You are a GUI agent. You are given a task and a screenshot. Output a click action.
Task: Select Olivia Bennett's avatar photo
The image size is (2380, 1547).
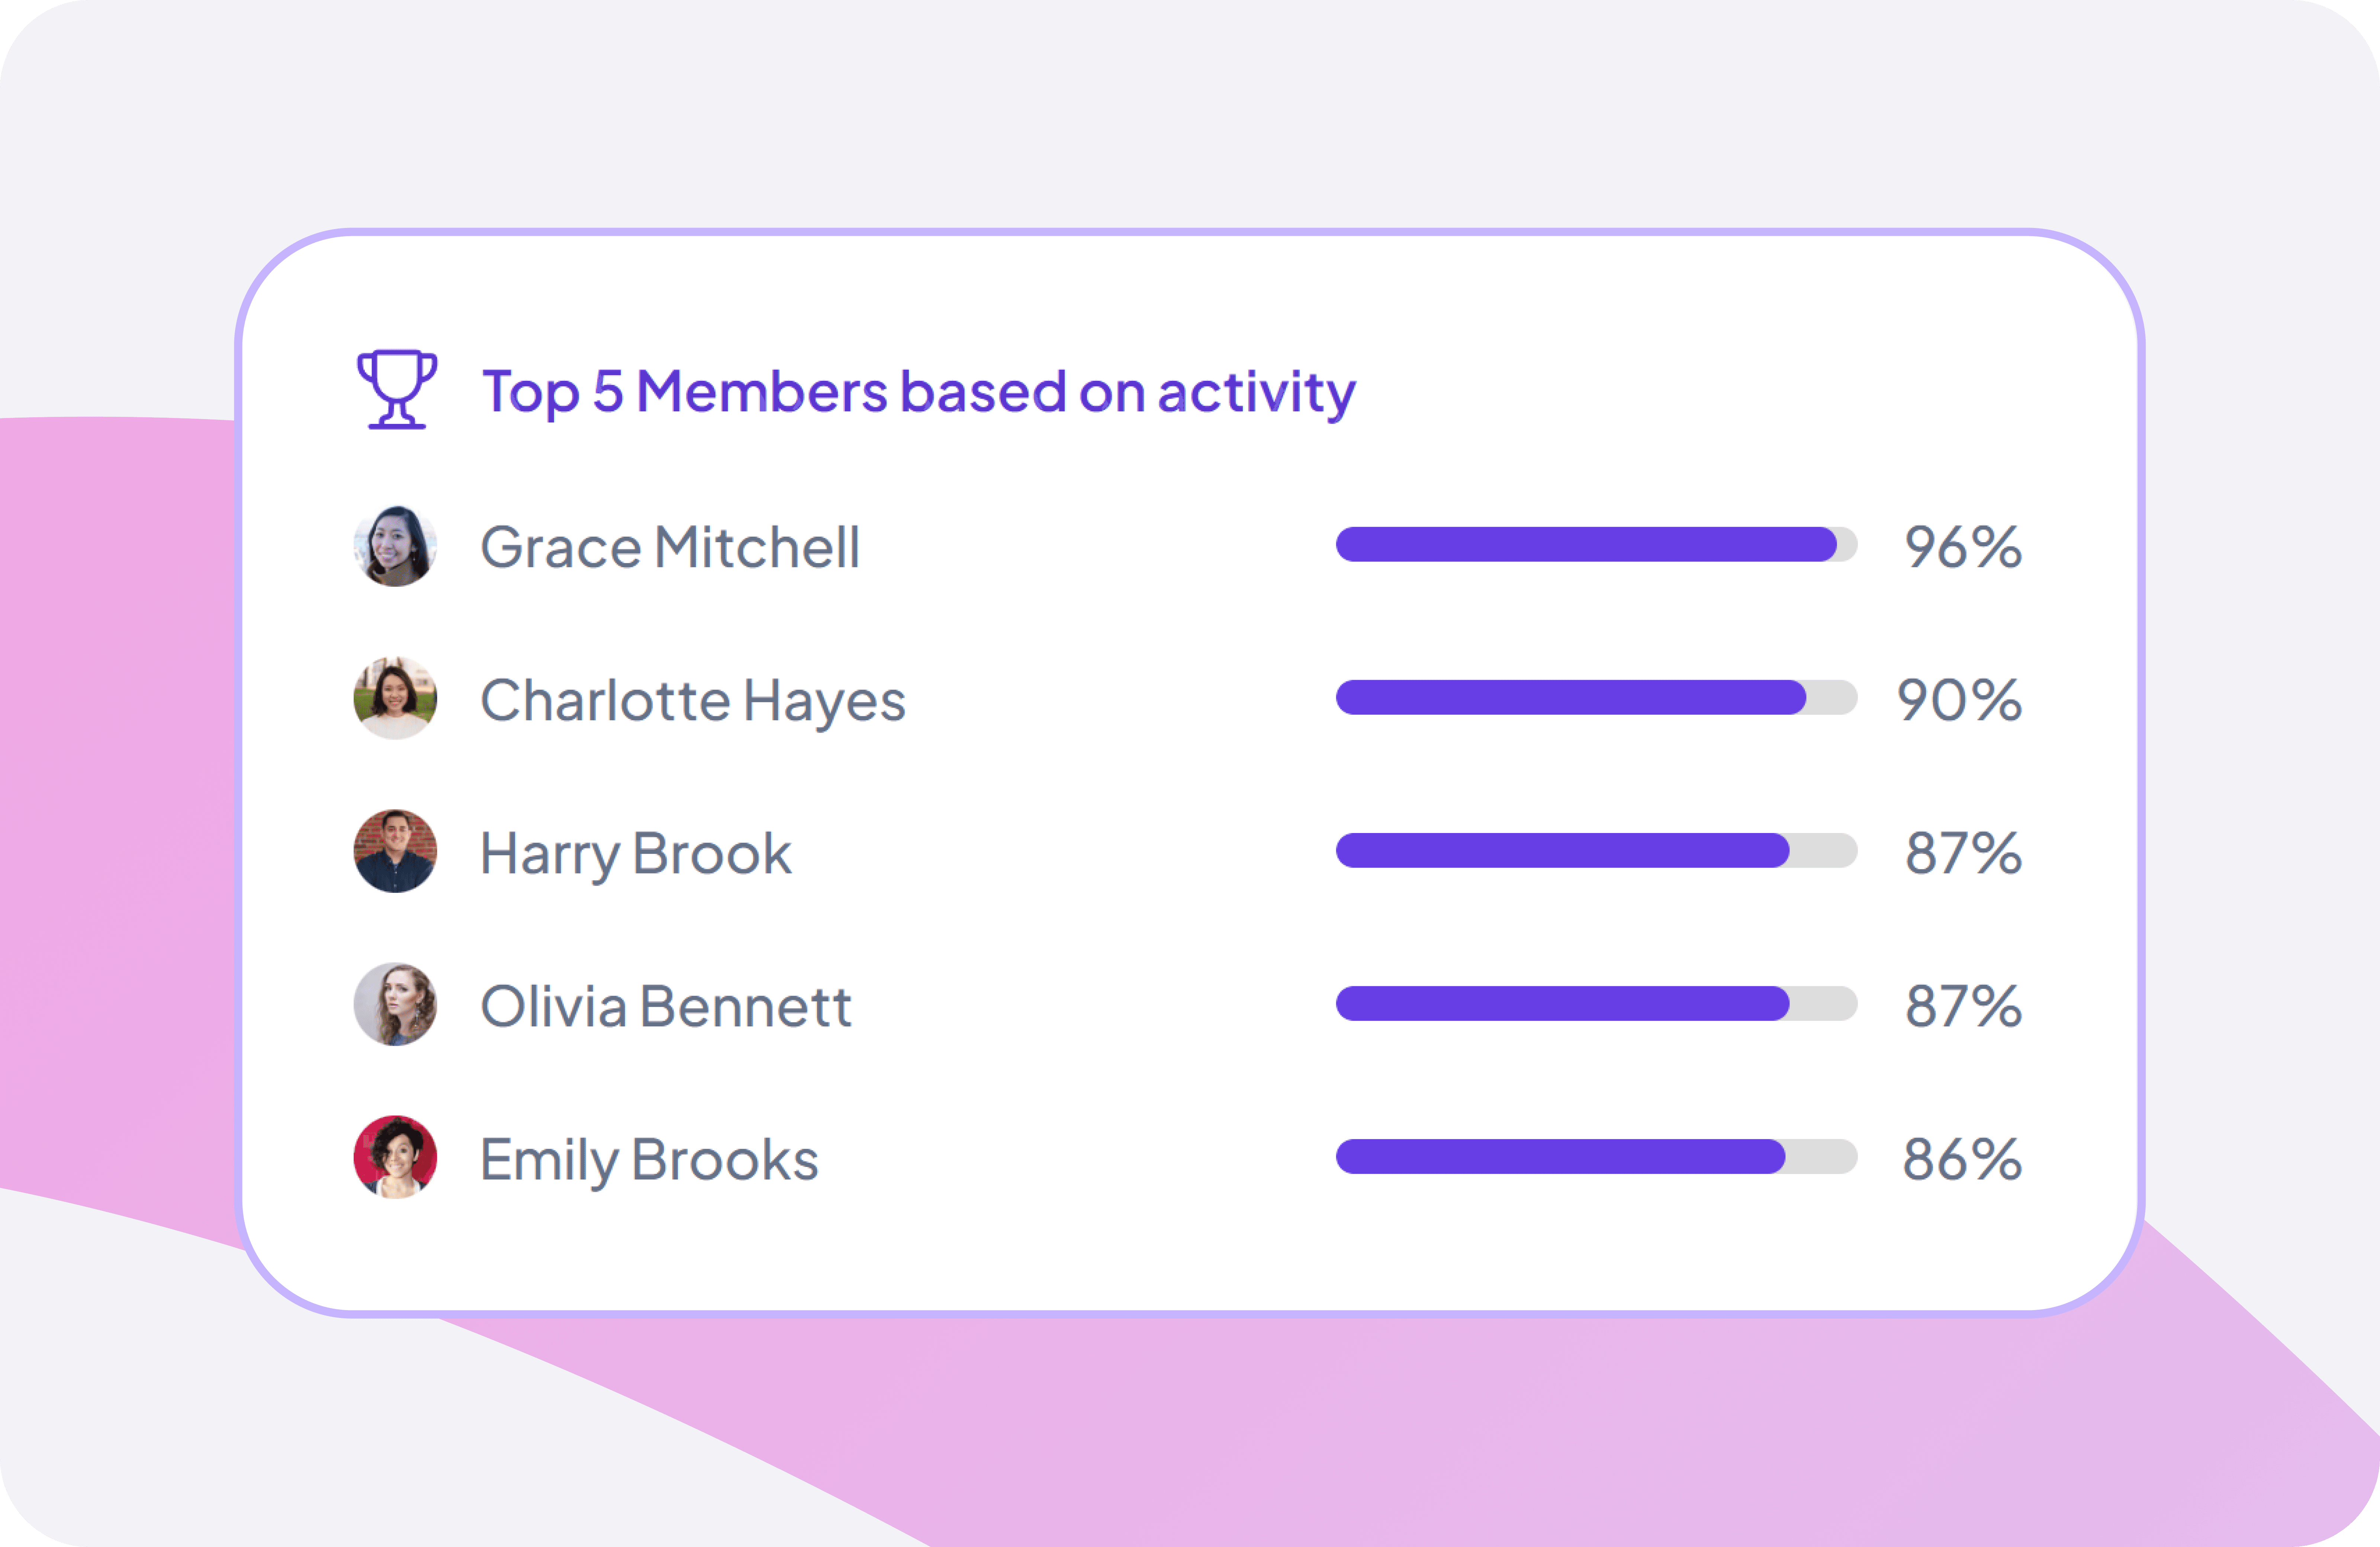395,1004
